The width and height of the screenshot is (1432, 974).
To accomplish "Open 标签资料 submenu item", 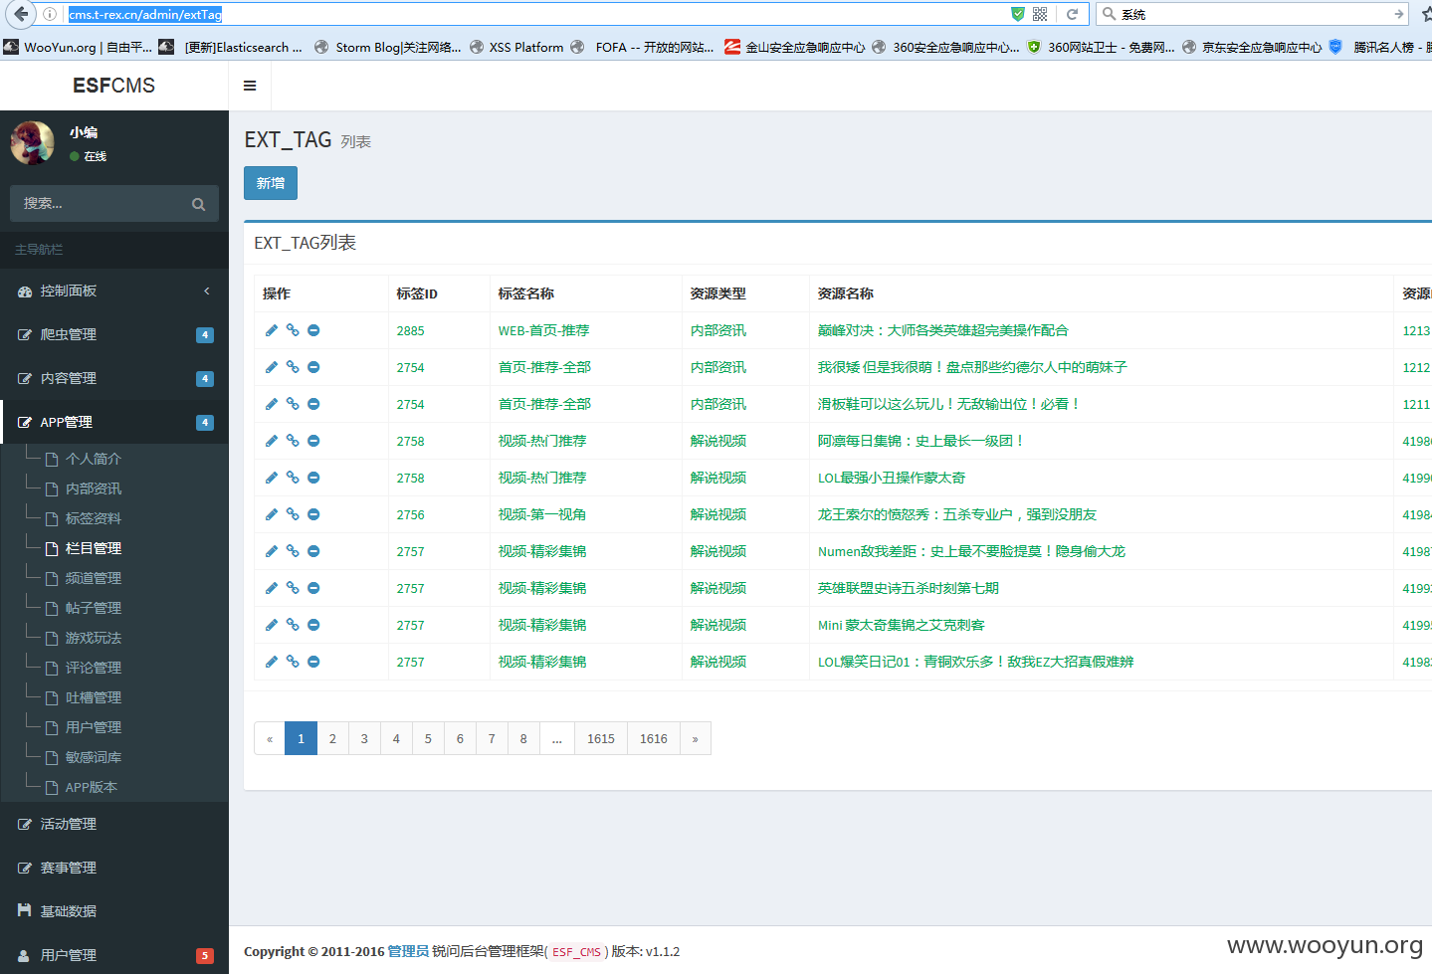I will pos(93,518).
